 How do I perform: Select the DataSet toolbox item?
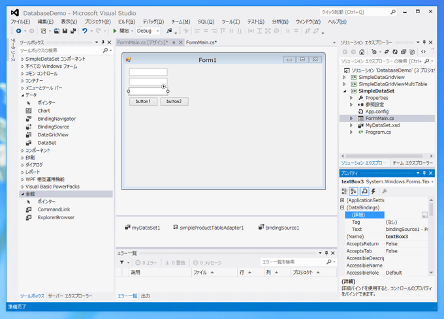pos(47,143)
